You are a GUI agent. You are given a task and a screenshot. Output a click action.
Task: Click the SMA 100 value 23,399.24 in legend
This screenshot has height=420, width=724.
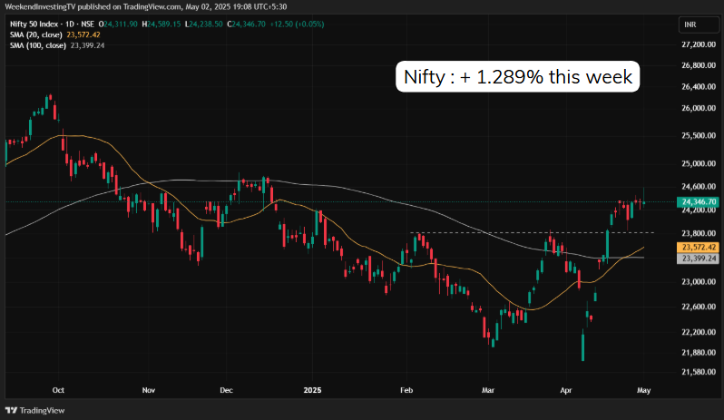pyautogui.click(x=87, y=45)
